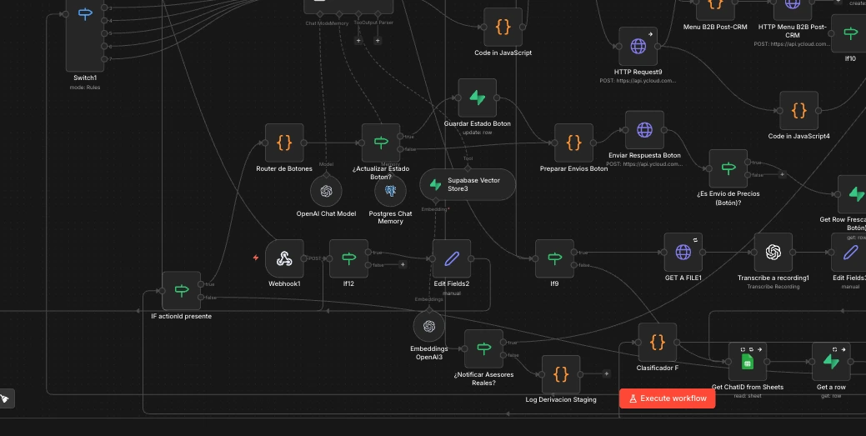This screenshot has width=866, height=436.
Task: Select the Router de Botones node
Action: tap(284, 143)
